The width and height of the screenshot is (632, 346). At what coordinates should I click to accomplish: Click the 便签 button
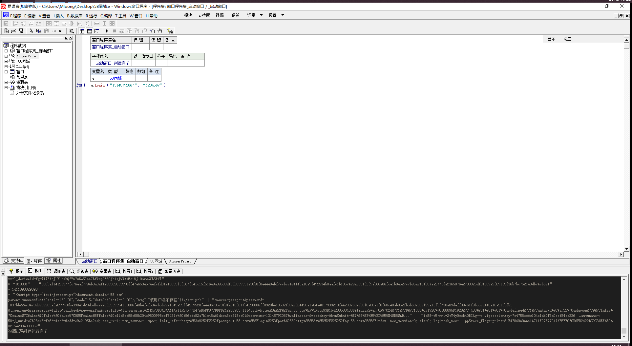tap(235, 15)
